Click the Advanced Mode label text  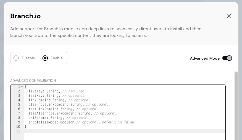pos(205,58)
